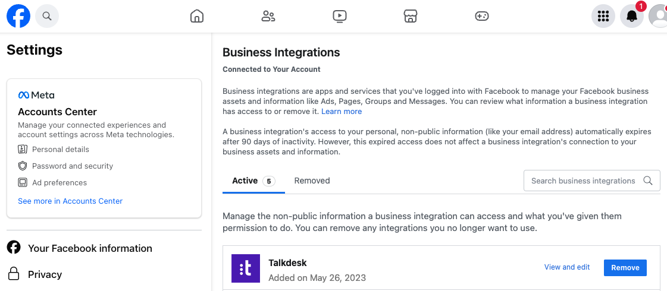667x291 pixels.
Task: Open the Gaming controller icon
Action: point(481,16)
